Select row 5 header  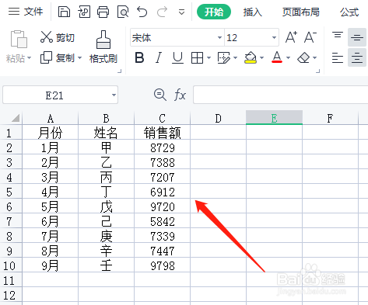(10, 192)
